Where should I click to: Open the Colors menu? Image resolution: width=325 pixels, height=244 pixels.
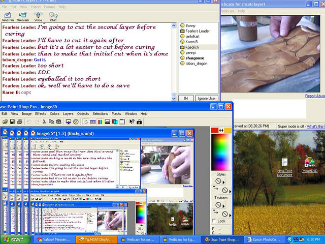click(54, 114)
